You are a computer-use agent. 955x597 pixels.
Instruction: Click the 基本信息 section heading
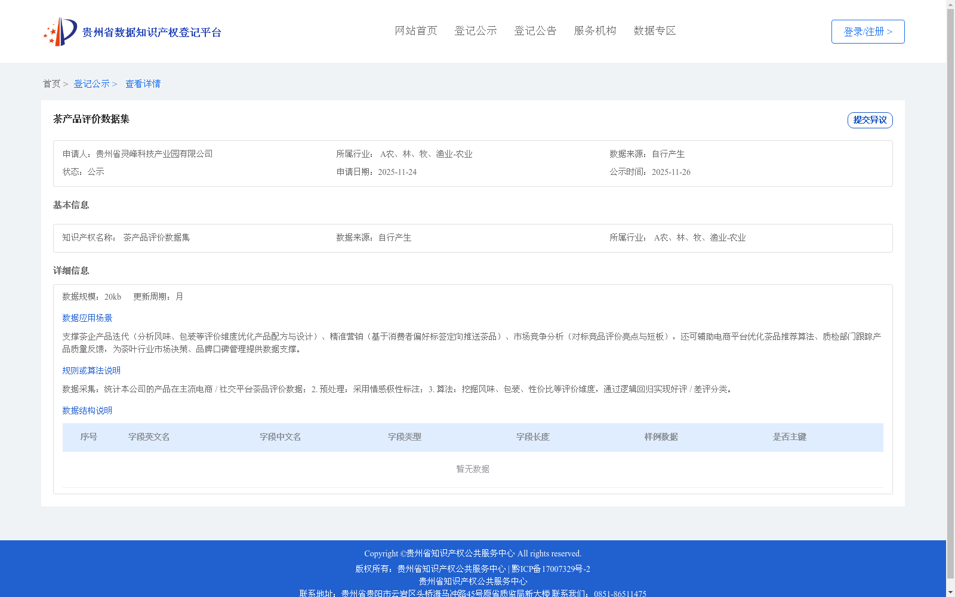pos(71,205)
